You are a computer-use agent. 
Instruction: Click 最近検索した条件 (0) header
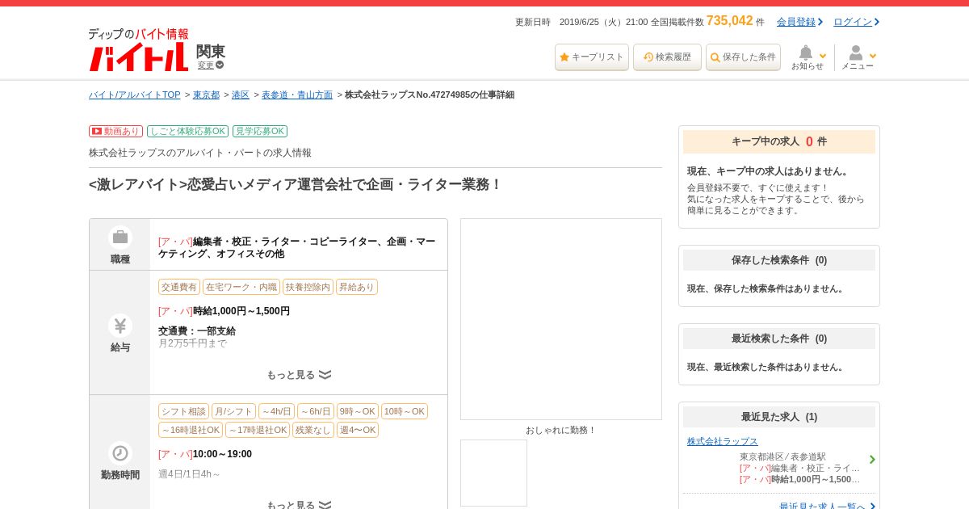tap(779, 339)
